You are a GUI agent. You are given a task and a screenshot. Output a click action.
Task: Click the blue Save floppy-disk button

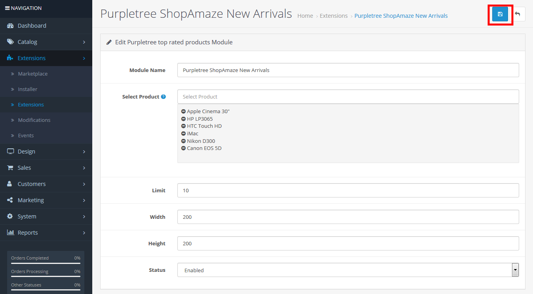point(500,14)
